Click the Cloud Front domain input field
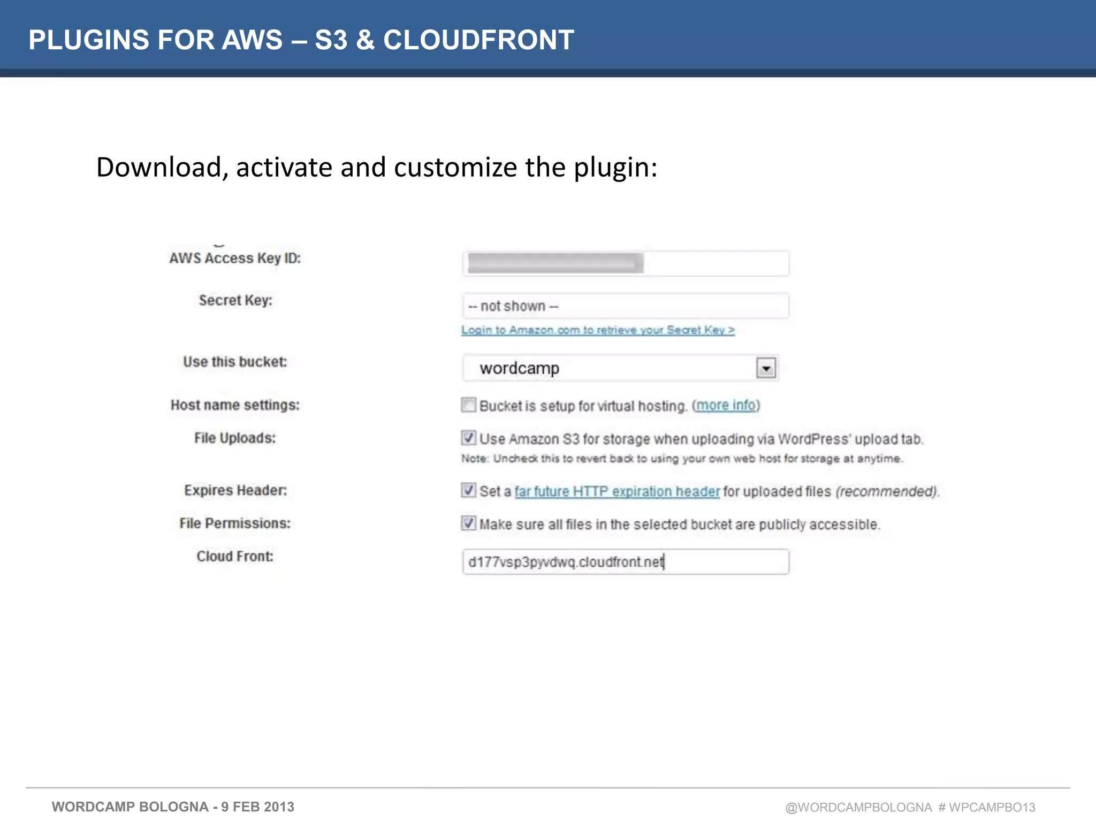Viewport: 1096px width, 822px height. pos(626,562)
